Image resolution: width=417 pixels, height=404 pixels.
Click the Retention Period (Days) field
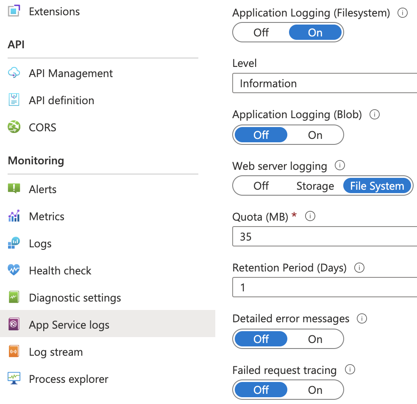[325, 288]
